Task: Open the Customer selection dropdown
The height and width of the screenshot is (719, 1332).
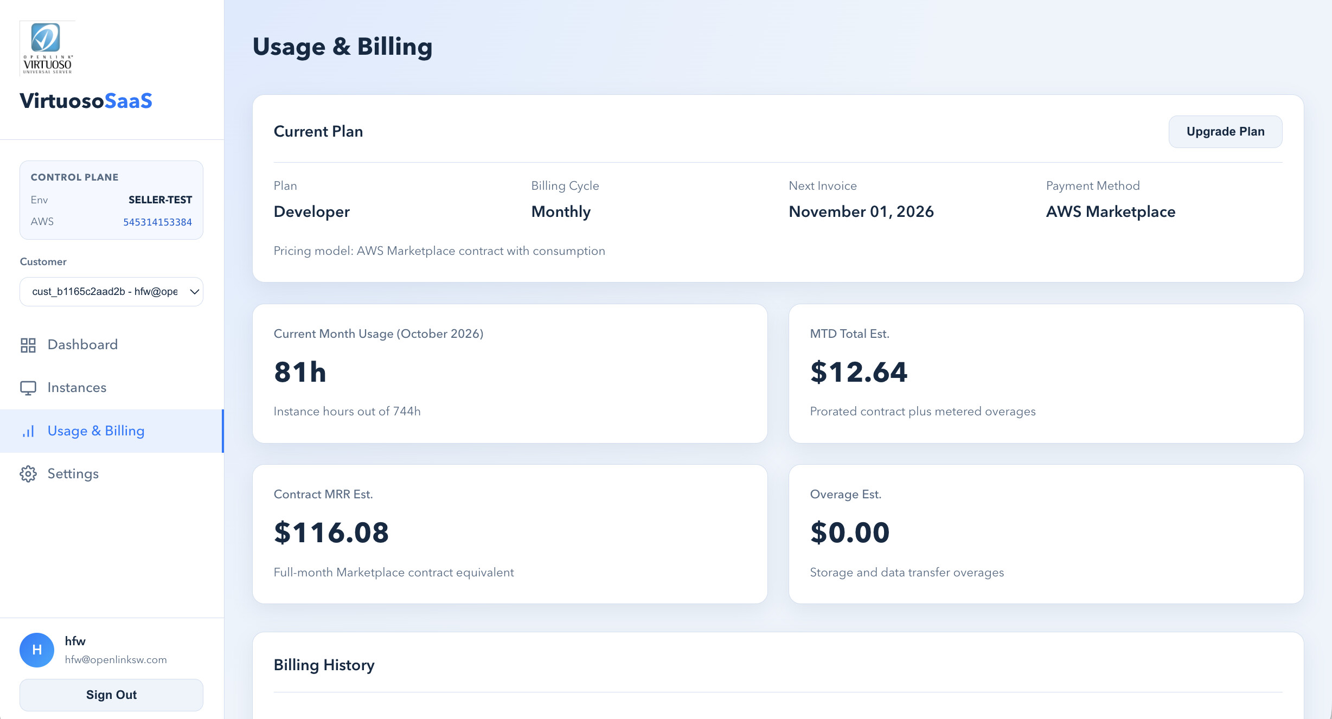Action: coord(112,292)
